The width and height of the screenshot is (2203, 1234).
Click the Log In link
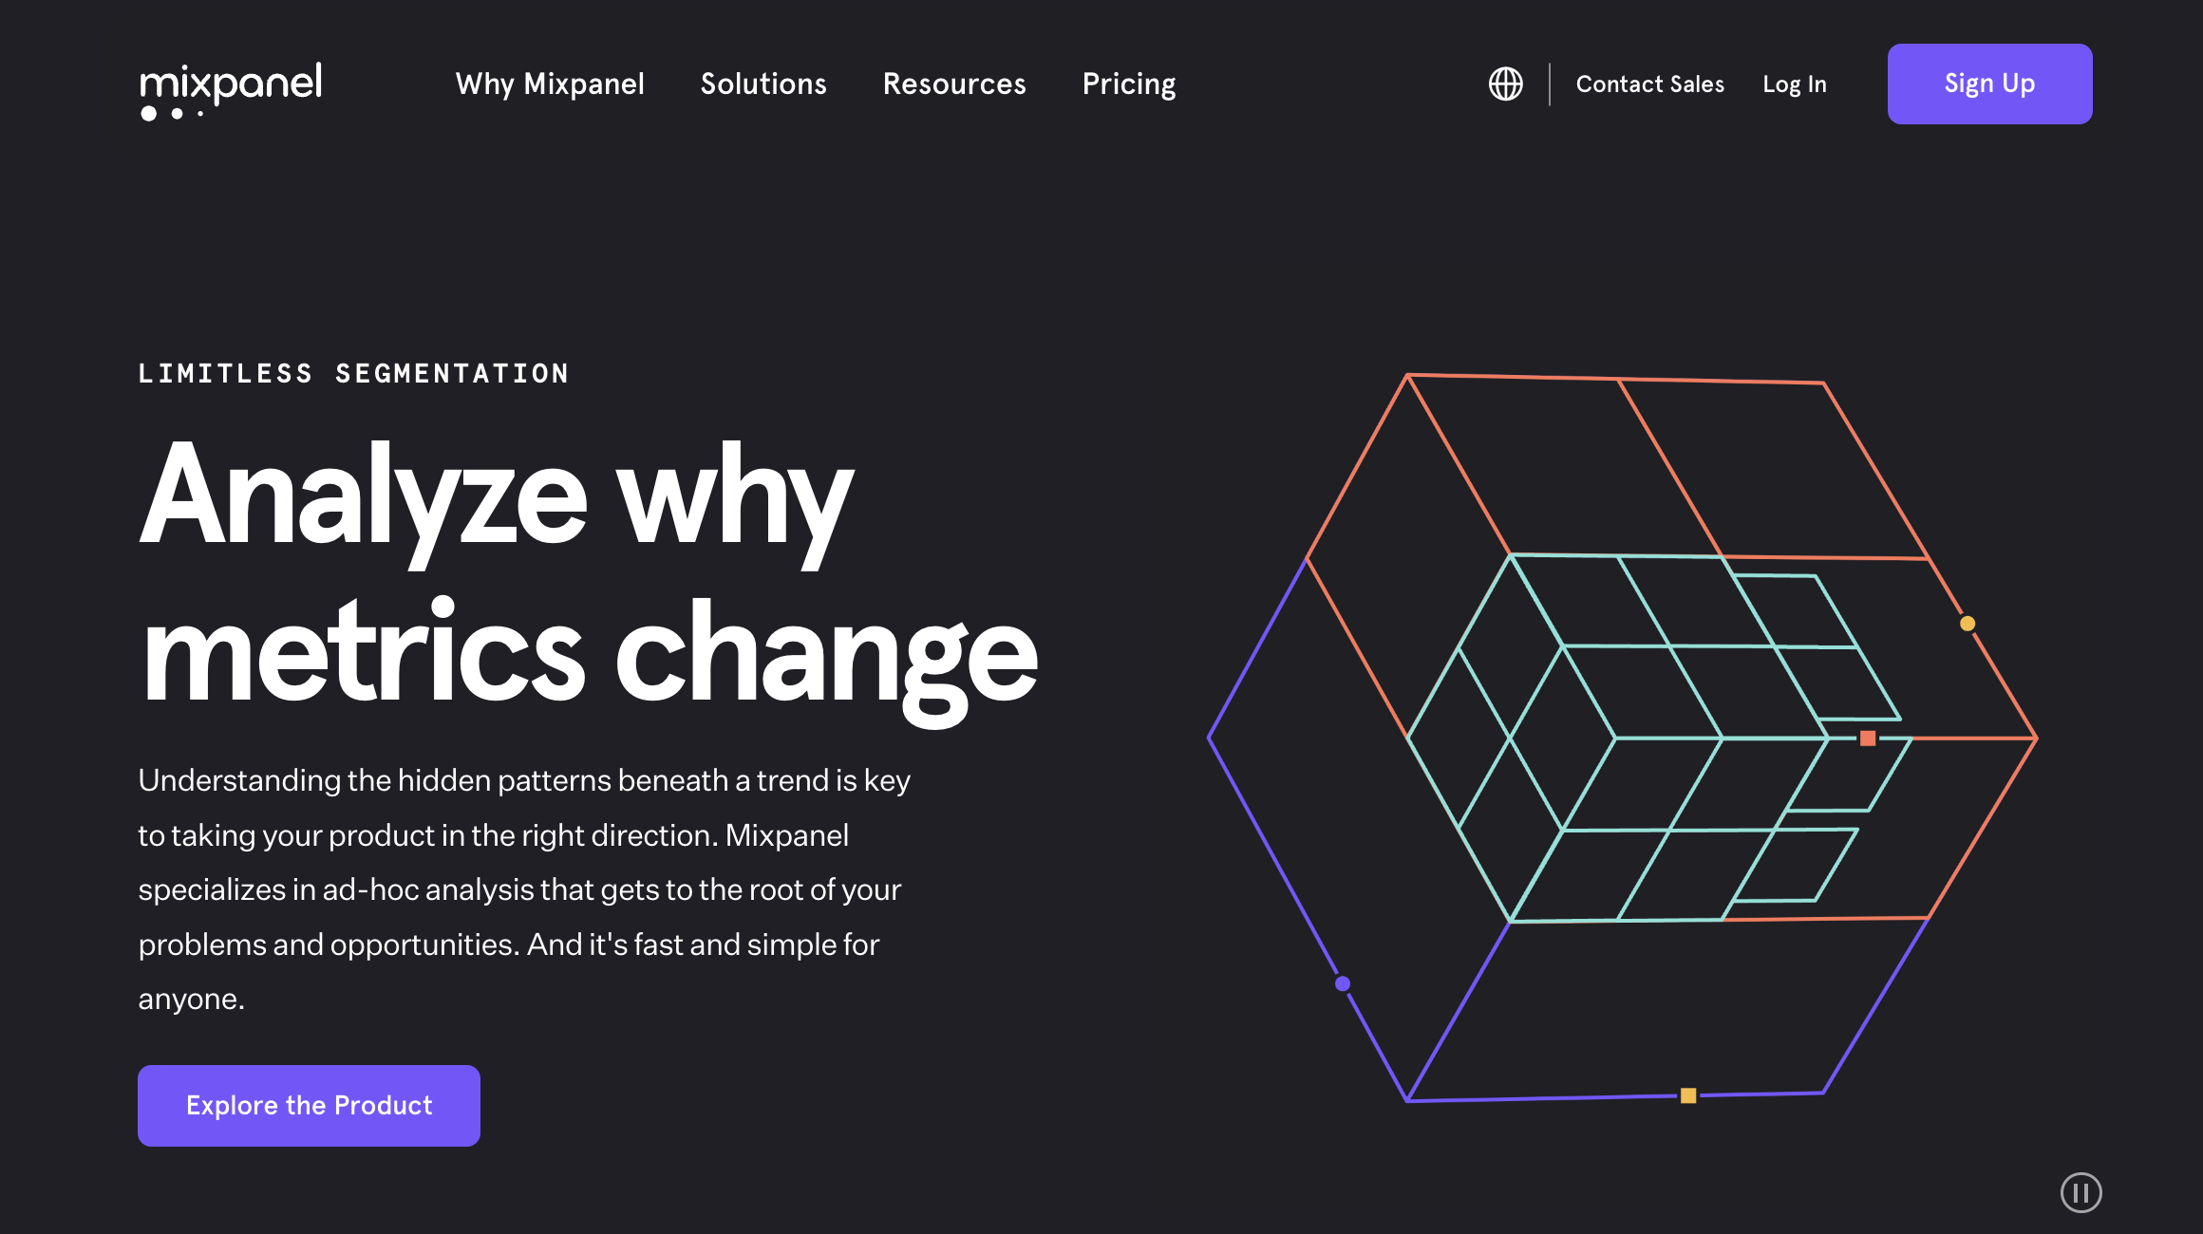coord(1796,84)
